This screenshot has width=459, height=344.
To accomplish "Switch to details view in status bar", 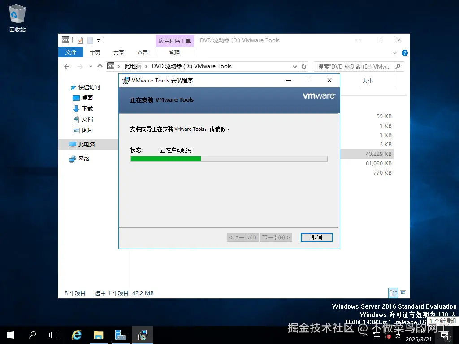I will point(393,293).
